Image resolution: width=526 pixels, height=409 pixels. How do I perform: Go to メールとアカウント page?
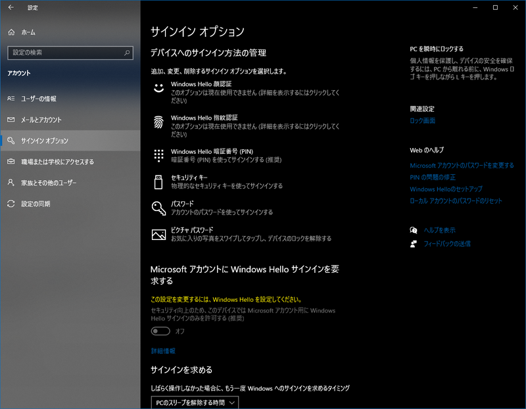pos(41,120)
